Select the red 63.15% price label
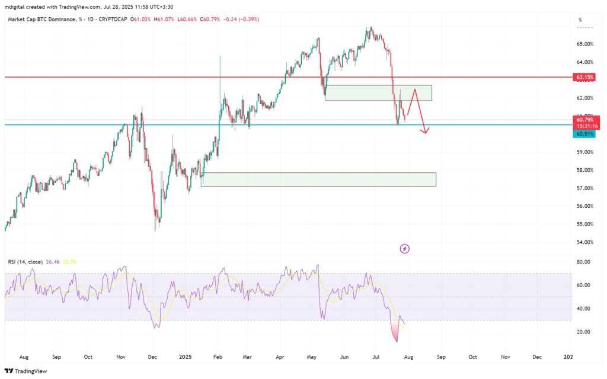Screen dimensions: 607x379 (584, 78)
